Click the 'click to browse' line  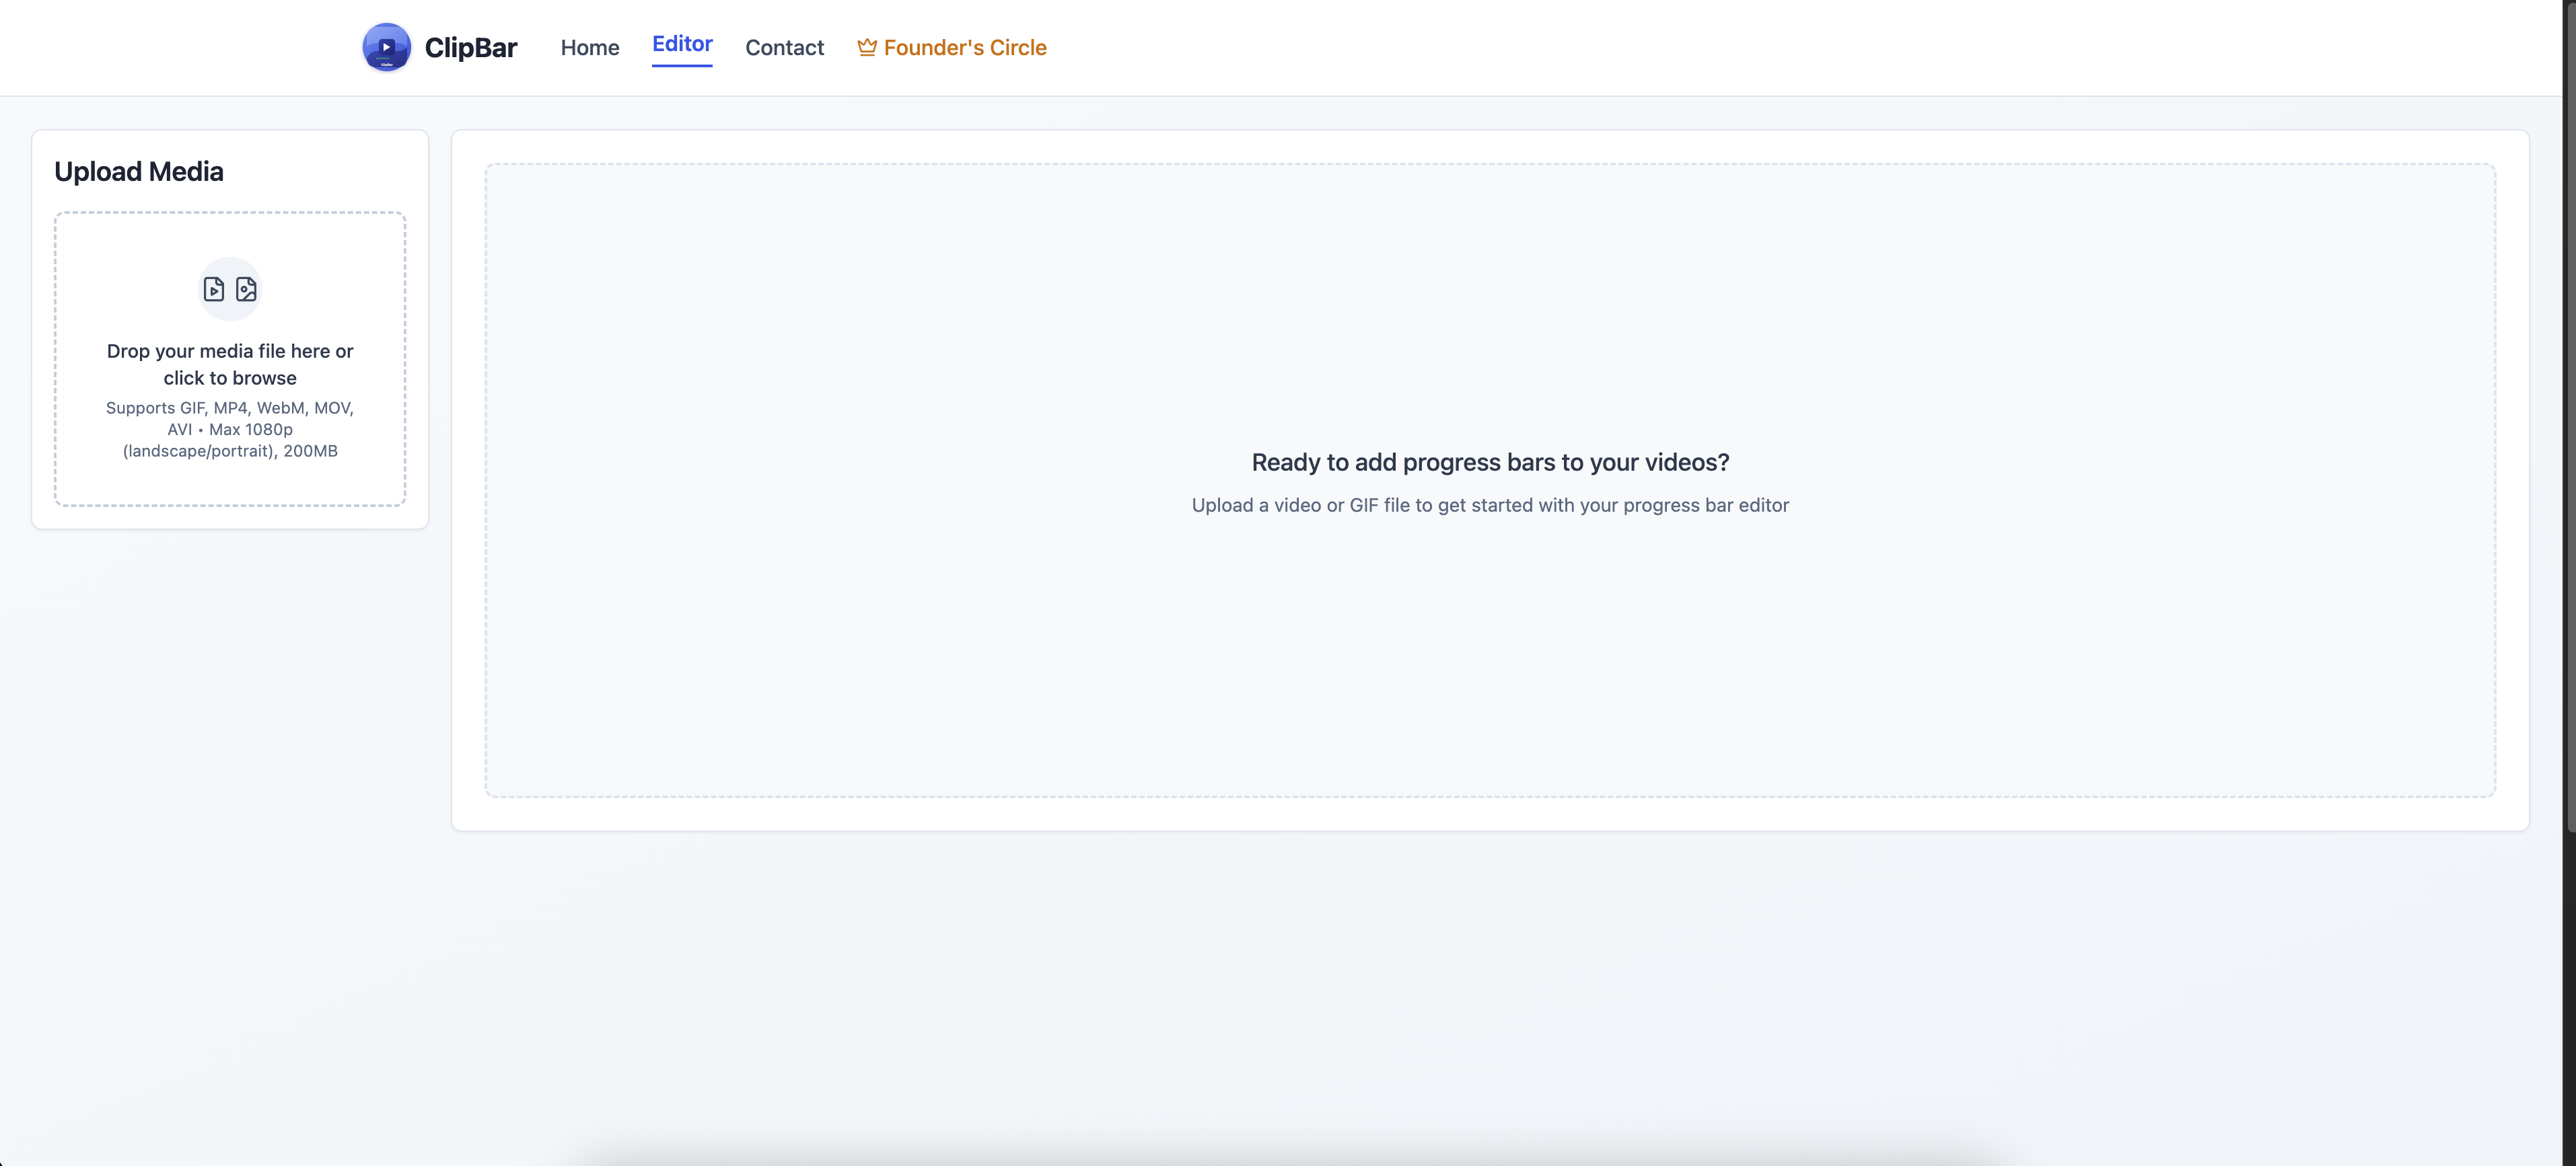click(230, 379)
